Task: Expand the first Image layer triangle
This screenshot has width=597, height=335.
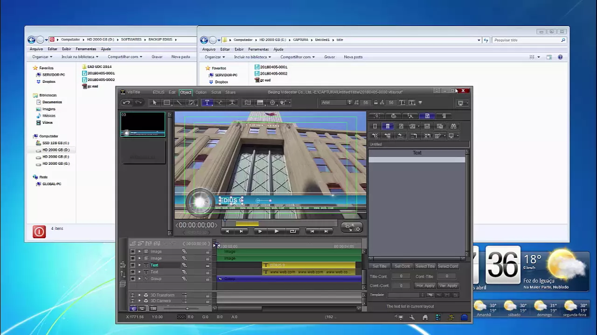Action: pyautogui.click(x=139, y=252)
